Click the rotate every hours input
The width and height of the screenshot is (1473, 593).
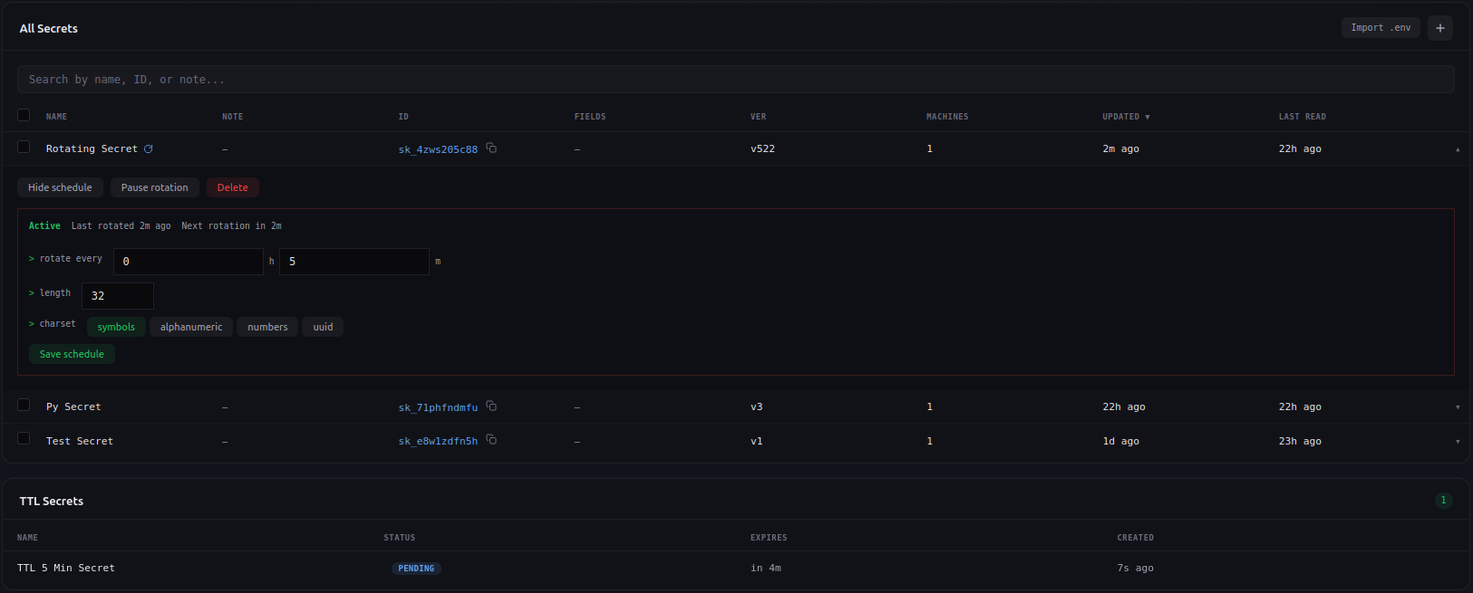click(189, 262)
